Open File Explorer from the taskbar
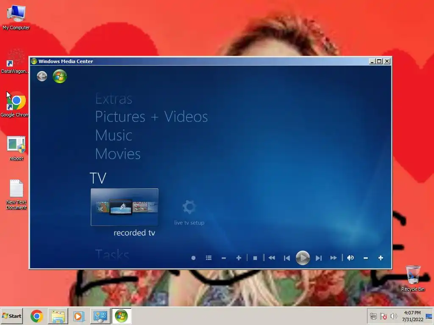Viewport: 434px width, 325px height. pyautogui.click(x=58, y=316)
